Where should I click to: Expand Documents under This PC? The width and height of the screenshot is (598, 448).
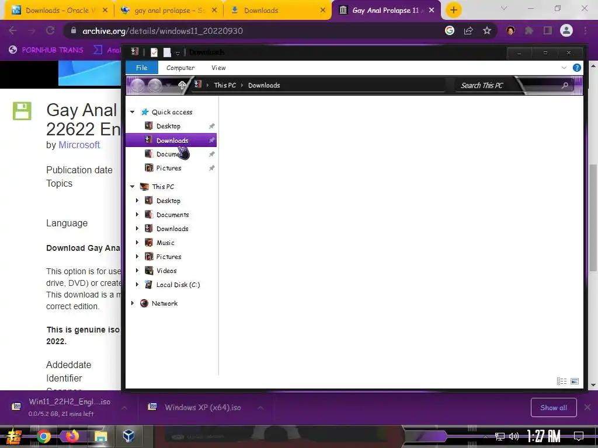(x=137, y=215)
